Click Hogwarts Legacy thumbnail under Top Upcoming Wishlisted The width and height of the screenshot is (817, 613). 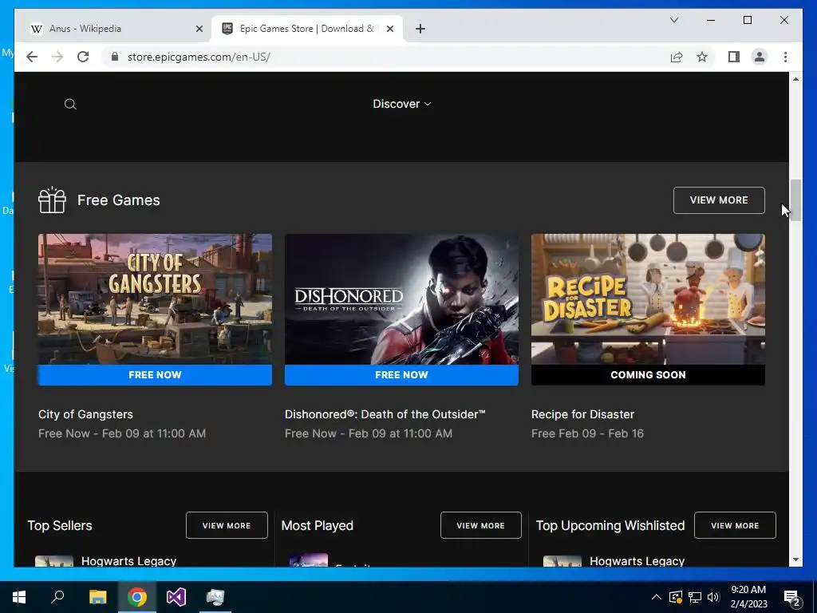[562, 561]
